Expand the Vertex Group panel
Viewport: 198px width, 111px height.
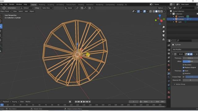click(x=174, y=84)
